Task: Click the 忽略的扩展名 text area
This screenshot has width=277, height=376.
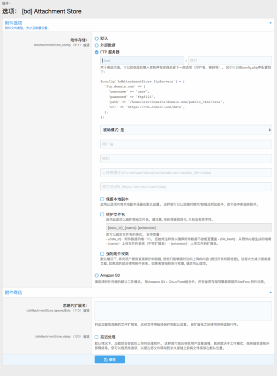Action: point(183,311)
